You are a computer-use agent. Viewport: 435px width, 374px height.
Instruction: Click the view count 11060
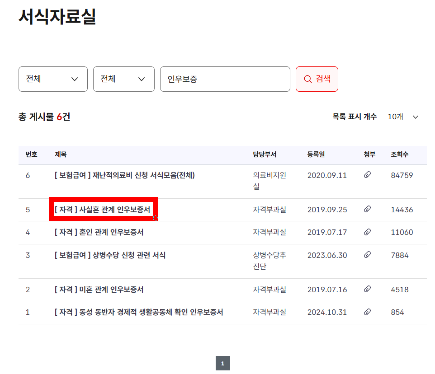(x=402, y=233)
